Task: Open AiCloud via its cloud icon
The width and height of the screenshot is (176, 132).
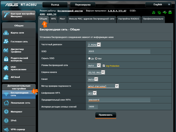Action: [6, 77]
